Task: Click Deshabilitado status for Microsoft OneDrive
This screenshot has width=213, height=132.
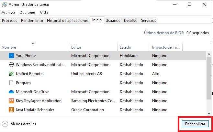Action: click(131, 92)
